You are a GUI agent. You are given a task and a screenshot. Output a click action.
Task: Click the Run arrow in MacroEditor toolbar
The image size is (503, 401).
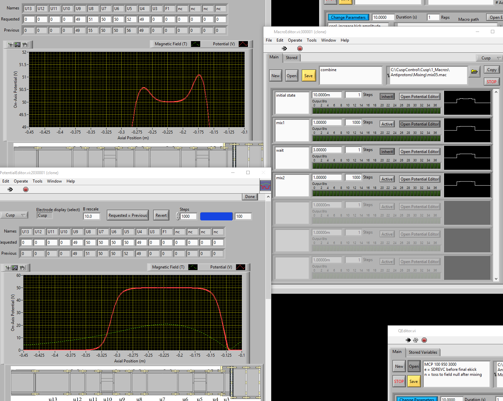coord(284,49)
